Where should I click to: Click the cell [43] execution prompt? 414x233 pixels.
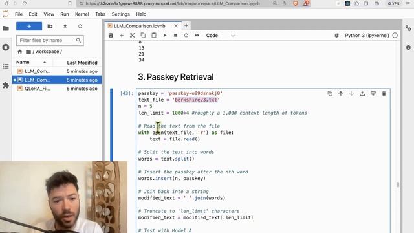coord(127,93)
